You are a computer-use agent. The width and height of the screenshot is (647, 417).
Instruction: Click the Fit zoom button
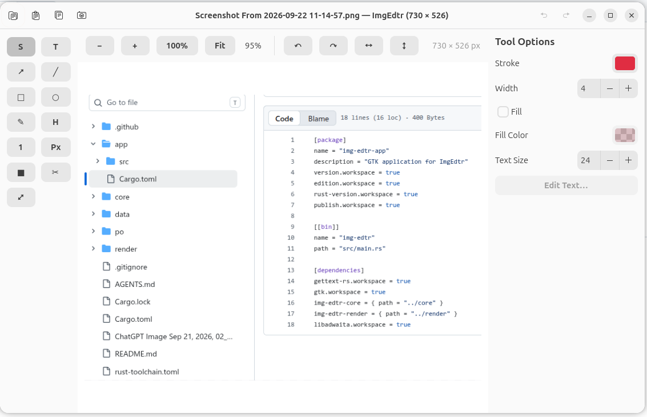(x=220, y=46)
